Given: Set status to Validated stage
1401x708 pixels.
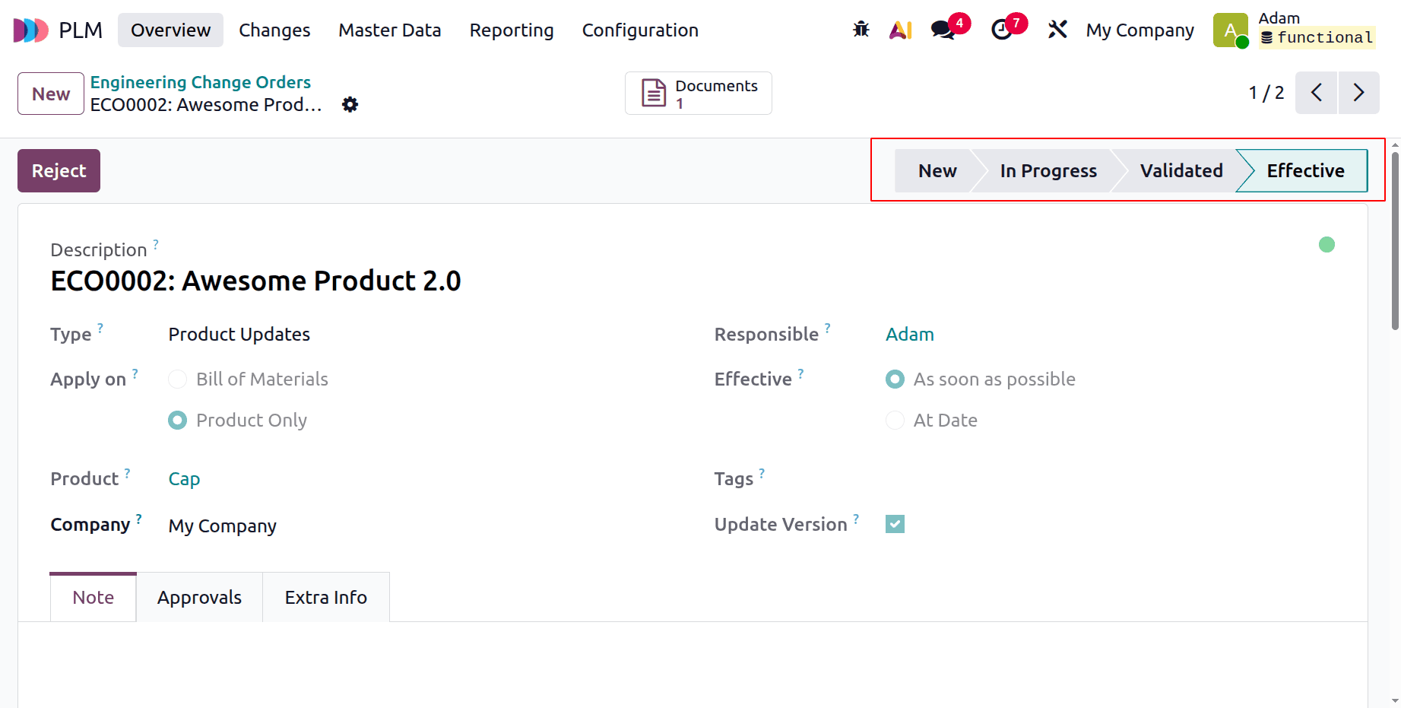Looking at the screenshot, I should (1181, 170).
